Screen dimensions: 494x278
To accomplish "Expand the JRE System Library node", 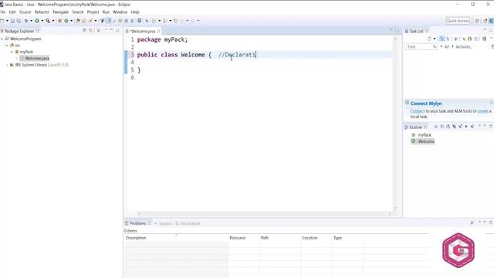I will click(7, 65).
